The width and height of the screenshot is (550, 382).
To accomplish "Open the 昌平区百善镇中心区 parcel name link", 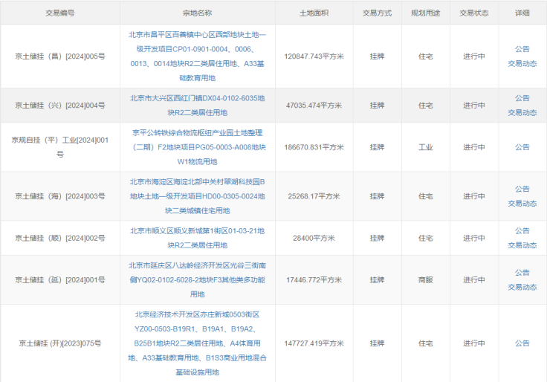I will click(x=197, y=56).
